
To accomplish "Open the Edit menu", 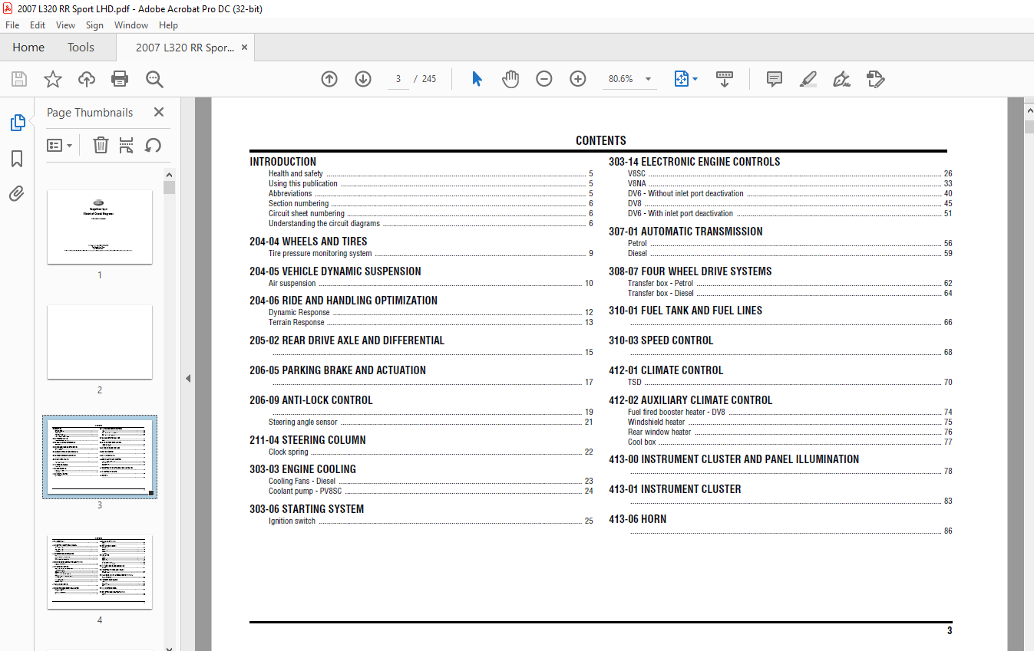I will click(x=38, y=25).
